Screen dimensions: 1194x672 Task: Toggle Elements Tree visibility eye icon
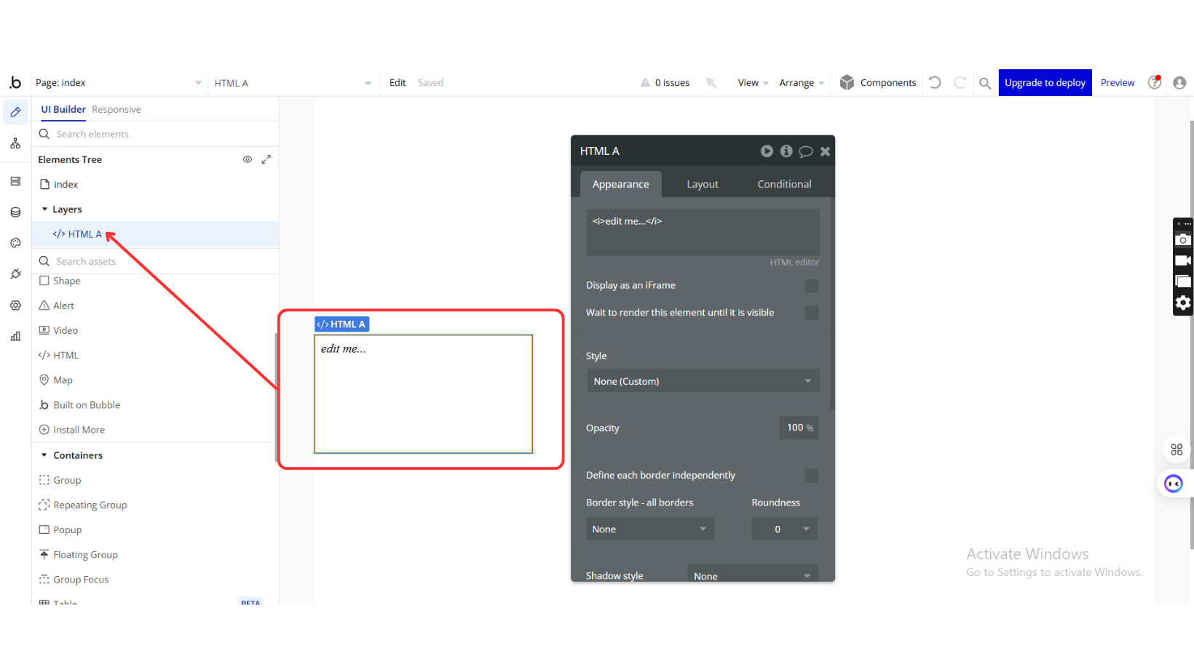coord(248,159)
